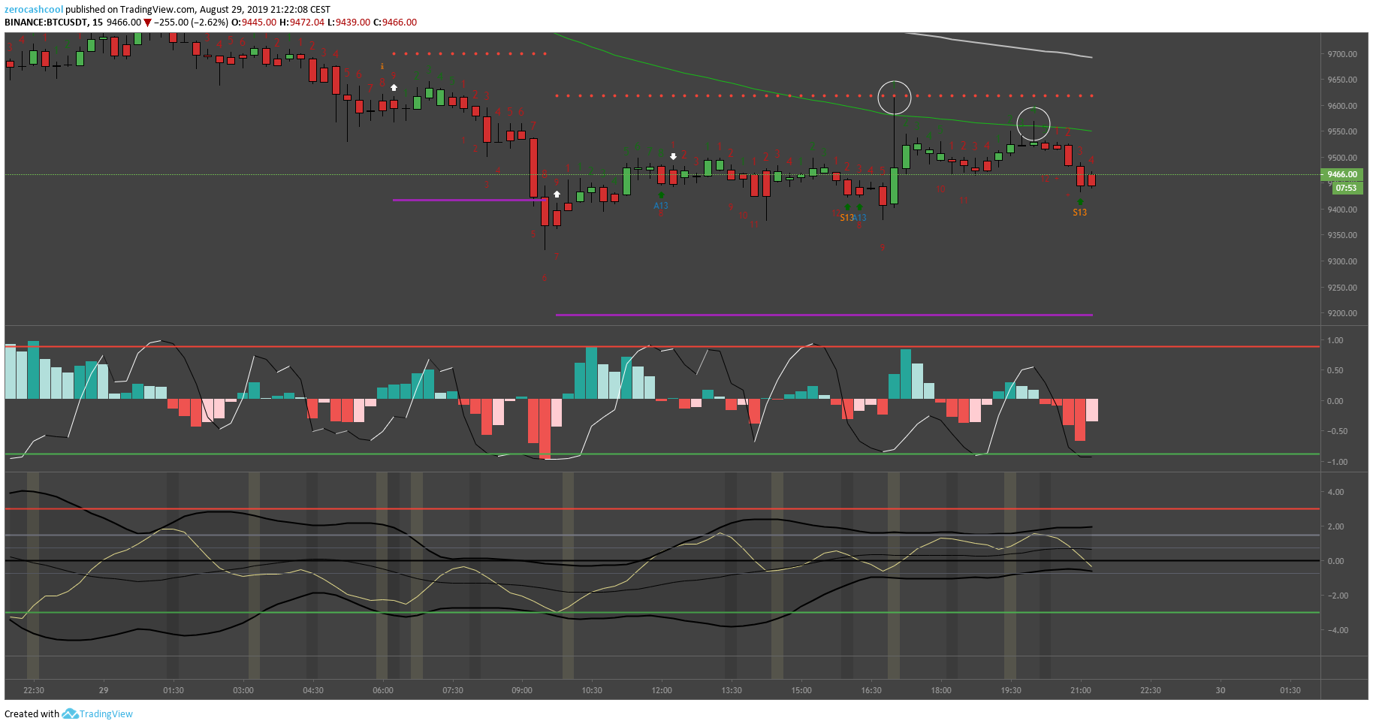Click the 12:00 time axis label

tap(662, 690)
